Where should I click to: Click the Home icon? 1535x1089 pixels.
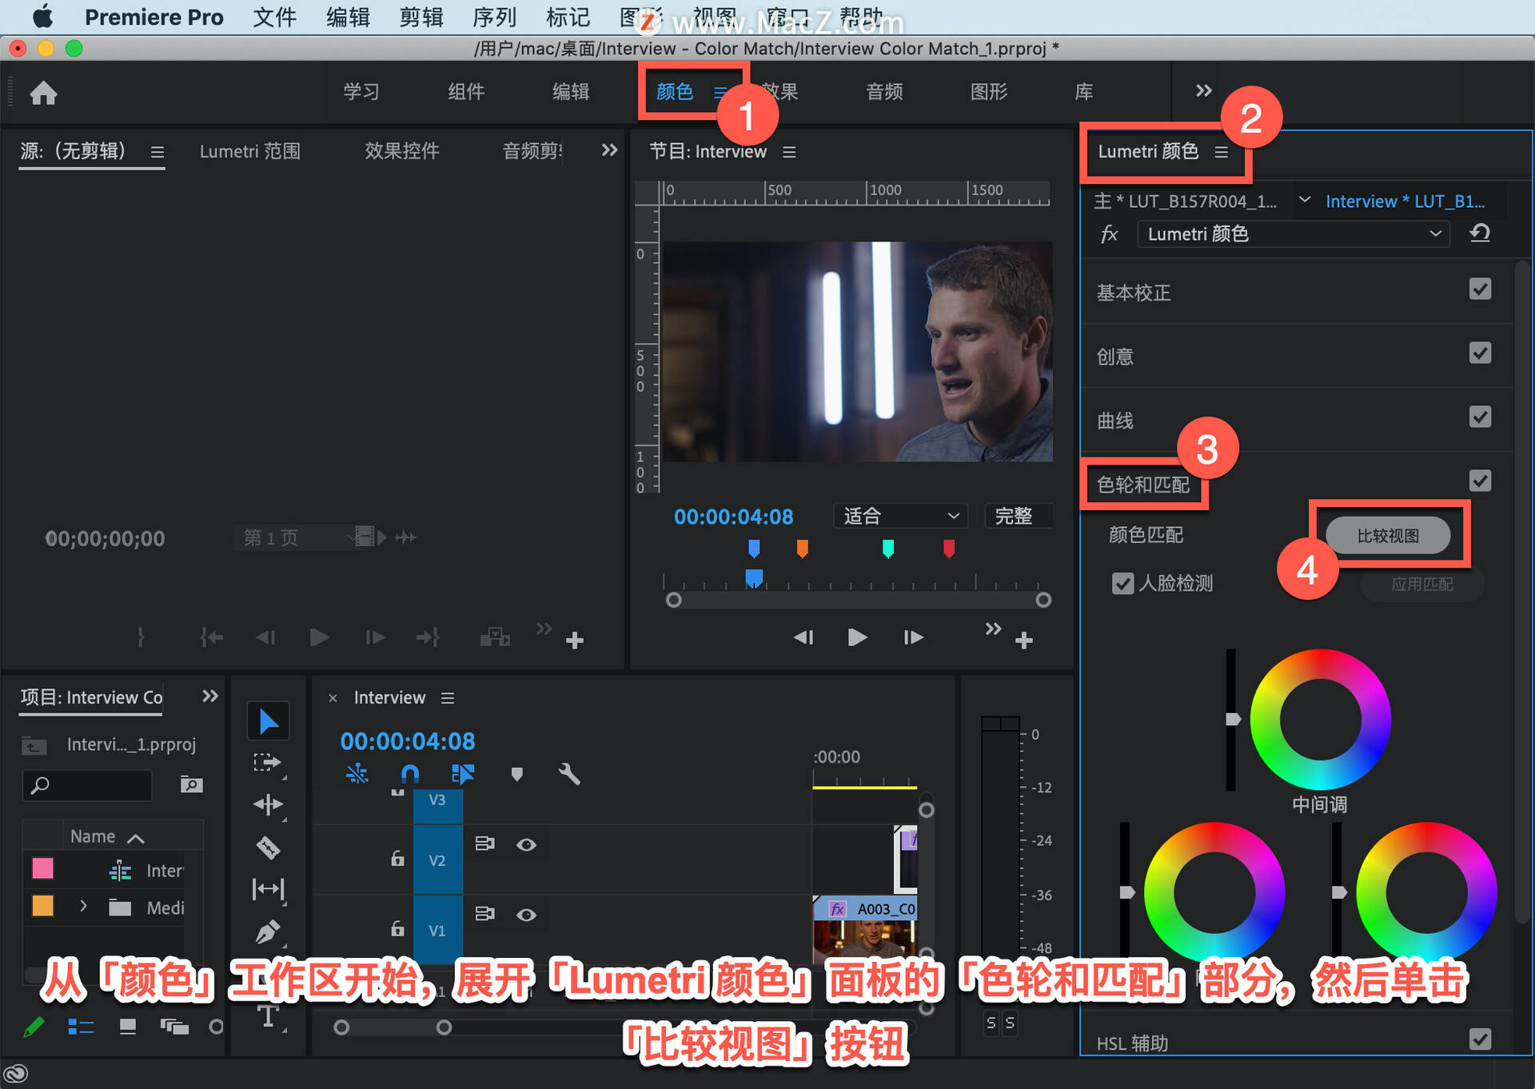[44, 93]
